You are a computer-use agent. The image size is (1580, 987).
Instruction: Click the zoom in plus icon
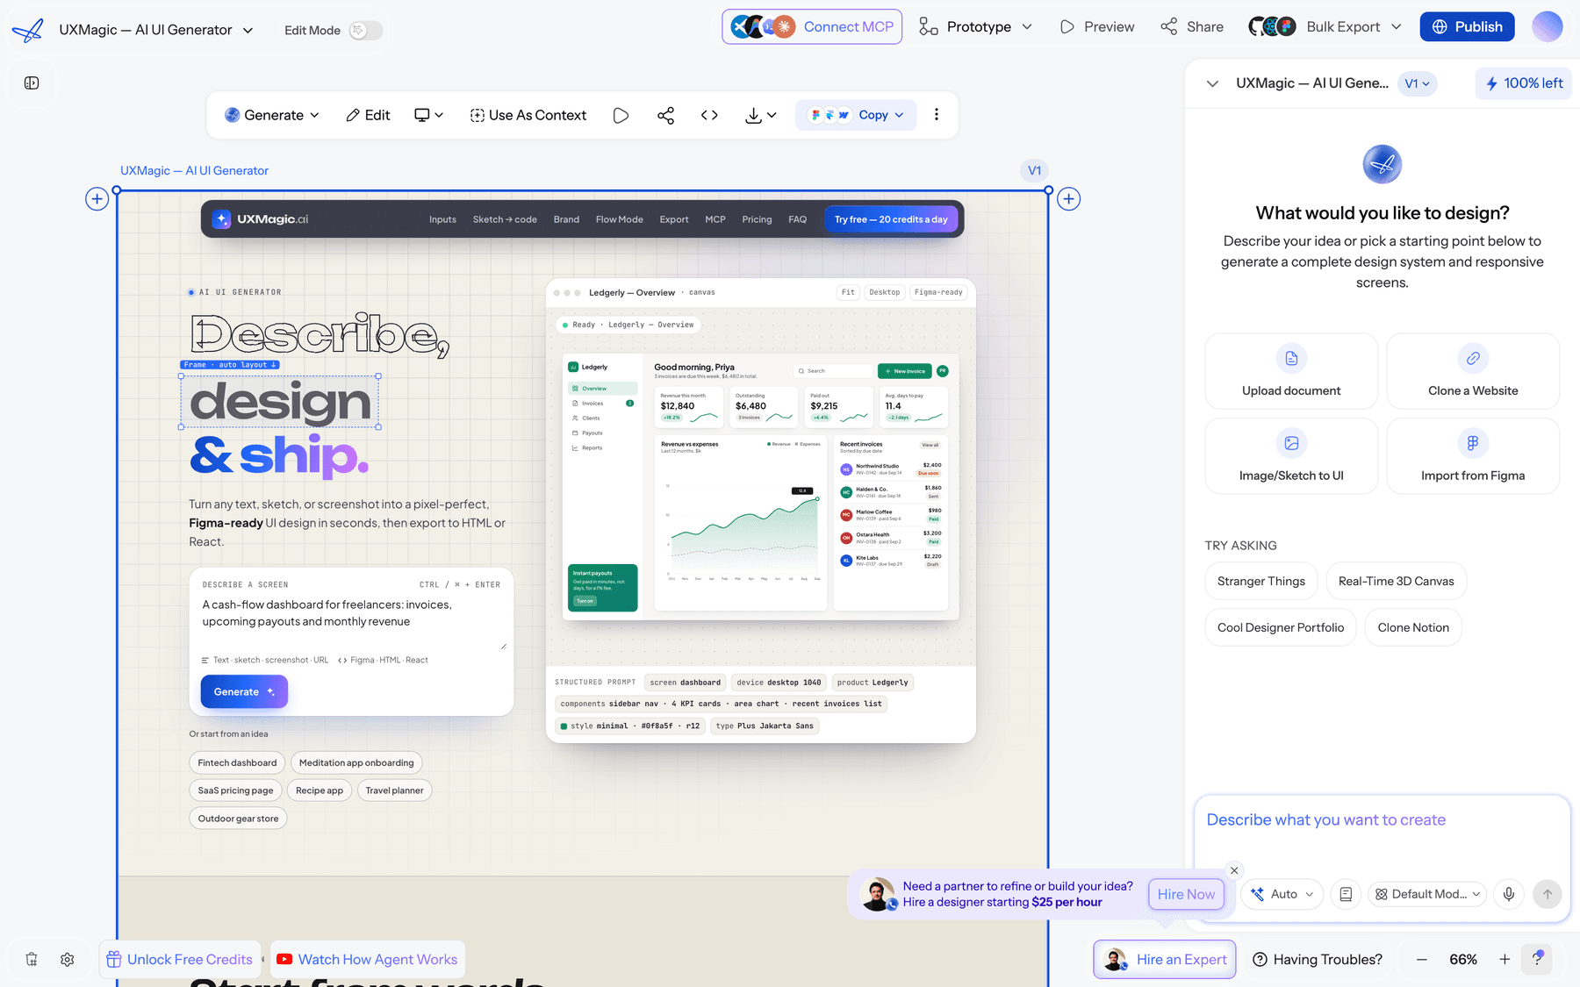coord(1505,960)
